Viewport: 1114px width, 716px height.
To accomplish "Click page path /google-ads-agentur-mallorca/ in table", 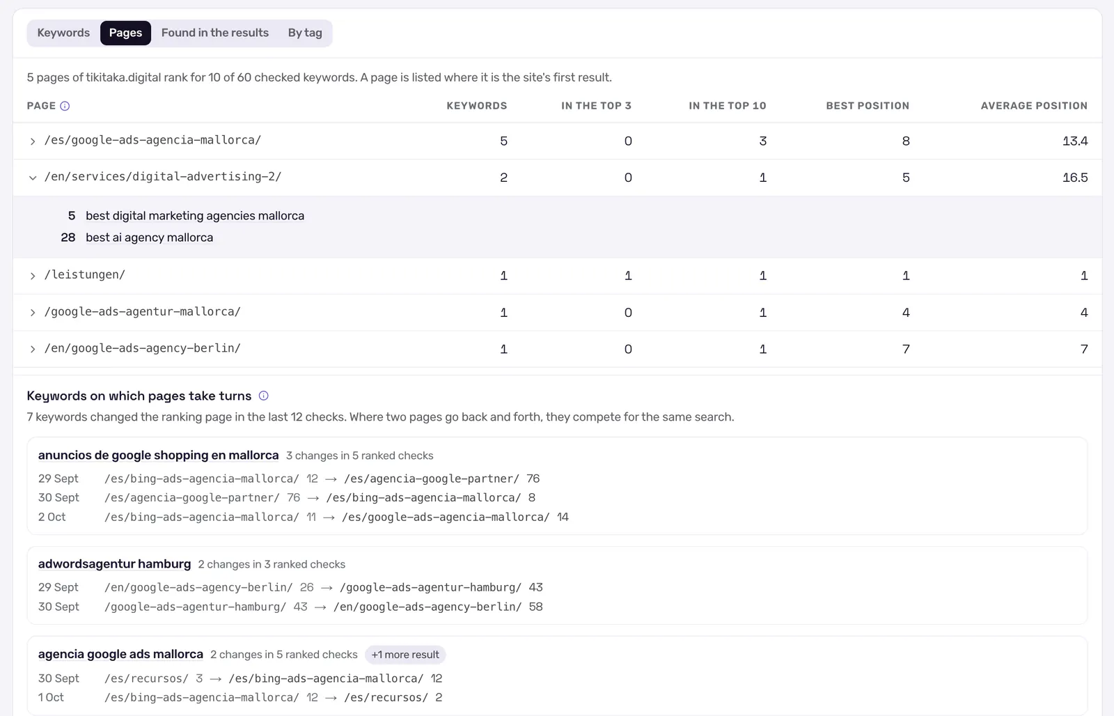I will (143, 311).
